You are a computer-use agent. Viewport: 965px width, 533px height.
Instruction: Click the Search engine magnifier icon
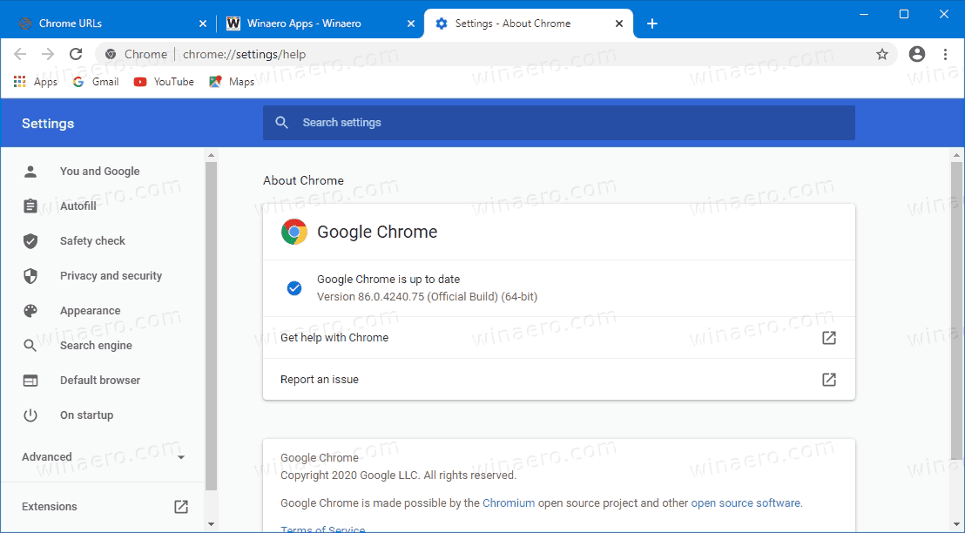[32, 346]
